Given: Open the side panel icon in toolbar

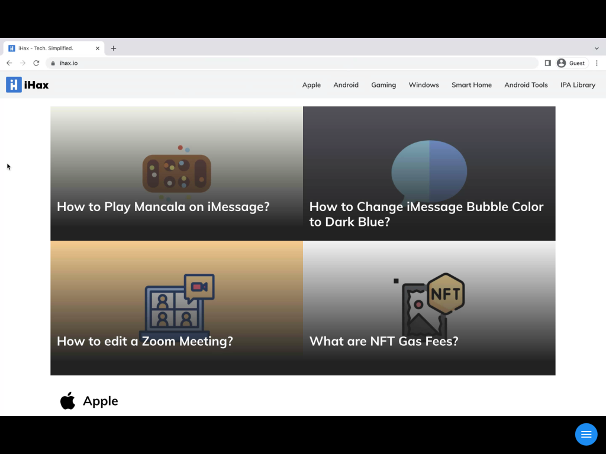Looking at the screenshot, I should pos(547,63).
